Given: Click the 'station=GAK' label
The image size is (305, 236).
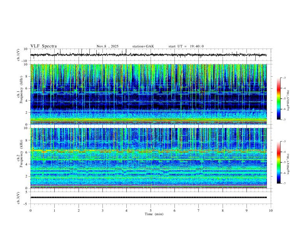Looking at the screenshot, I should (x=143, y=46).
